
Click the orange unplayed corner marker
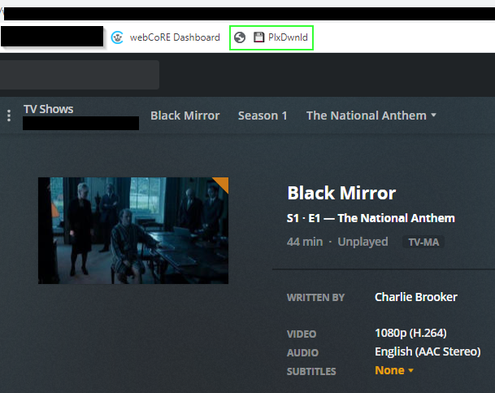click(222, 183)
